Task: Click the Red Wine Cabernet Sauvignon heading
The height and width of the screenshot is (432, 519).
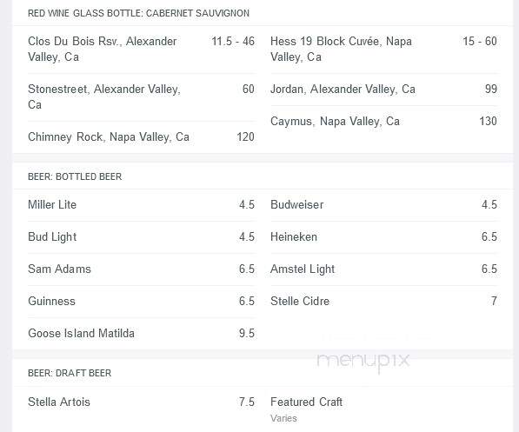Action: (x=138, y=13)
